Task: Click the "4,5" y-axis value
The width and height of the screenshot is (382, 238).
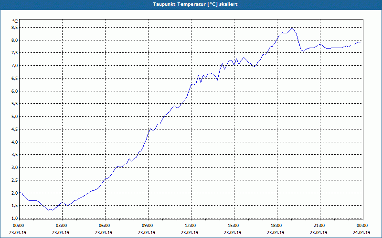Action: click(x=15, y=129)
